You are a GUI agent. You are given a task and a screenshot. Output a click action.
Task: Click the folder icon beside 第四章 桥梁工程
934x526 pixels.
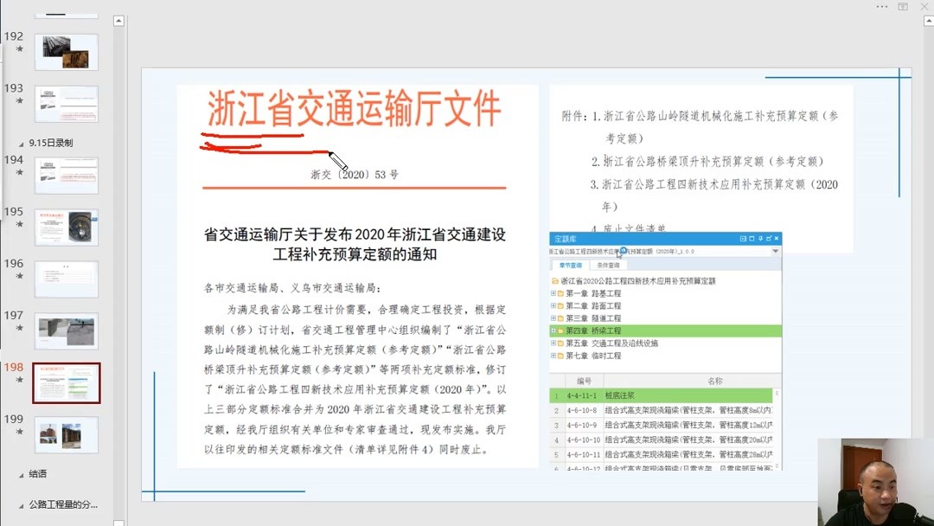(560, 331)
